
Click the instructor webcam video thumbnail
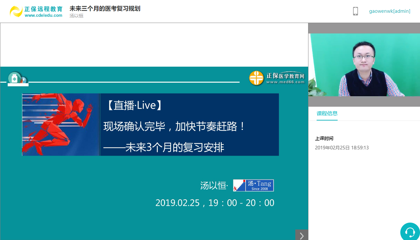[x=364, y=65]
